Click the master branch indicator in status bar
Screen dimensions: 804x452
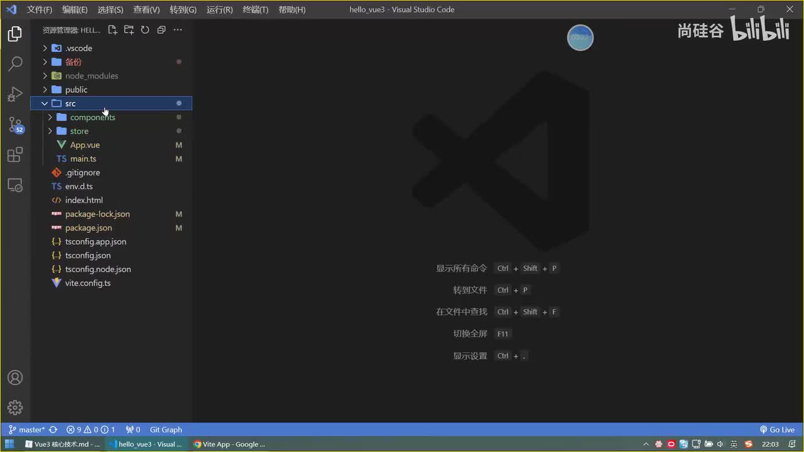26,429
